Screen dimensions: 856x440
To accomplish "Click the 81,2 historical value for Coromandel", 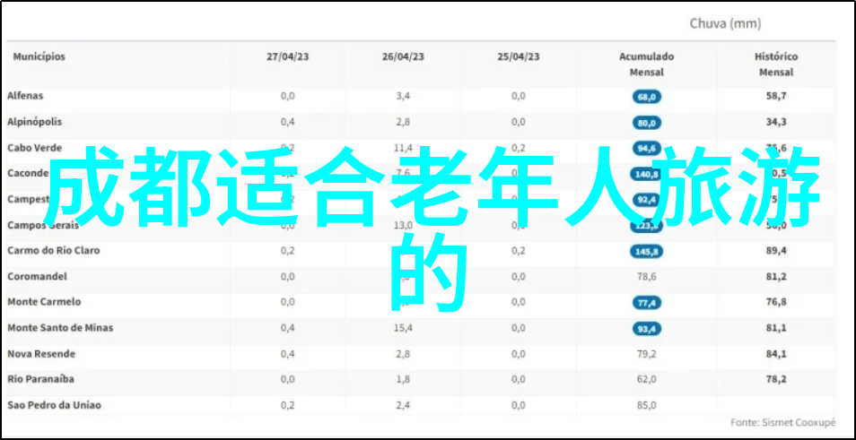I will coord(776,276).
